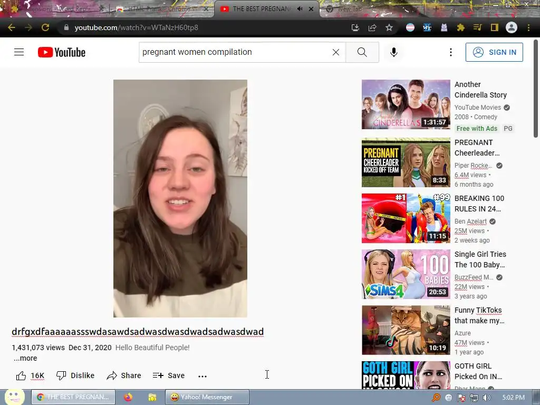Open the tray search magnifier icon
Viewport: 540px width, 405px height.
(436, 398)
